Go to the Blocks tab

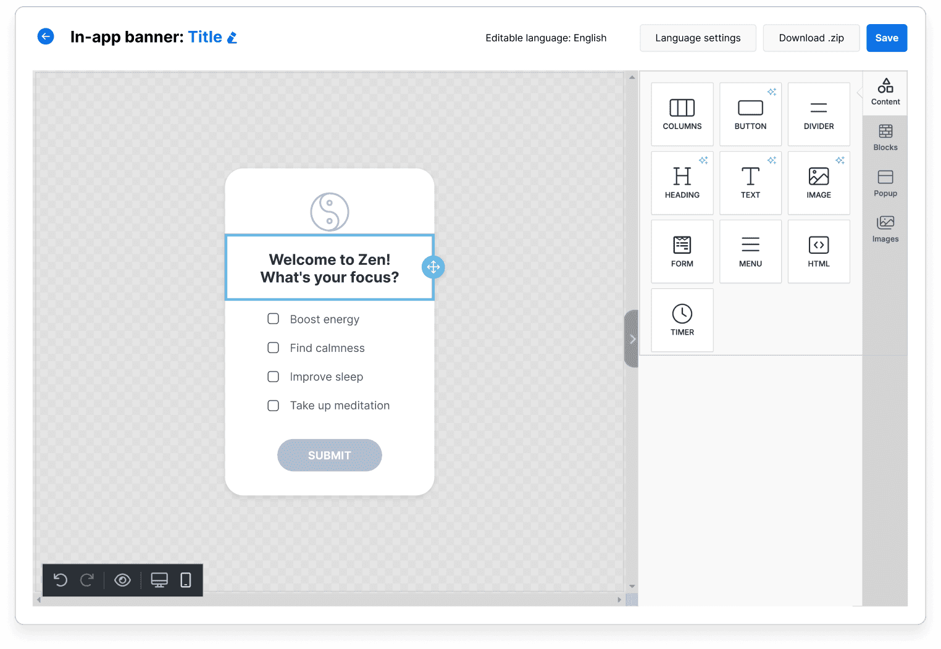coord(885,137)
